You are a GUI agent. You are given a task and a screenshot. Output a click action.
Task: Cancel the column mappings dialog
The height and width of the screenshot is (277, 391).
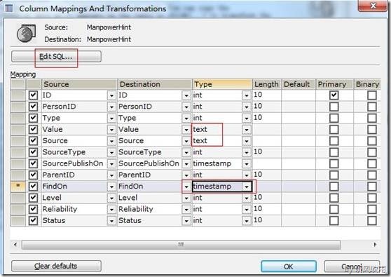coord(352,266)
